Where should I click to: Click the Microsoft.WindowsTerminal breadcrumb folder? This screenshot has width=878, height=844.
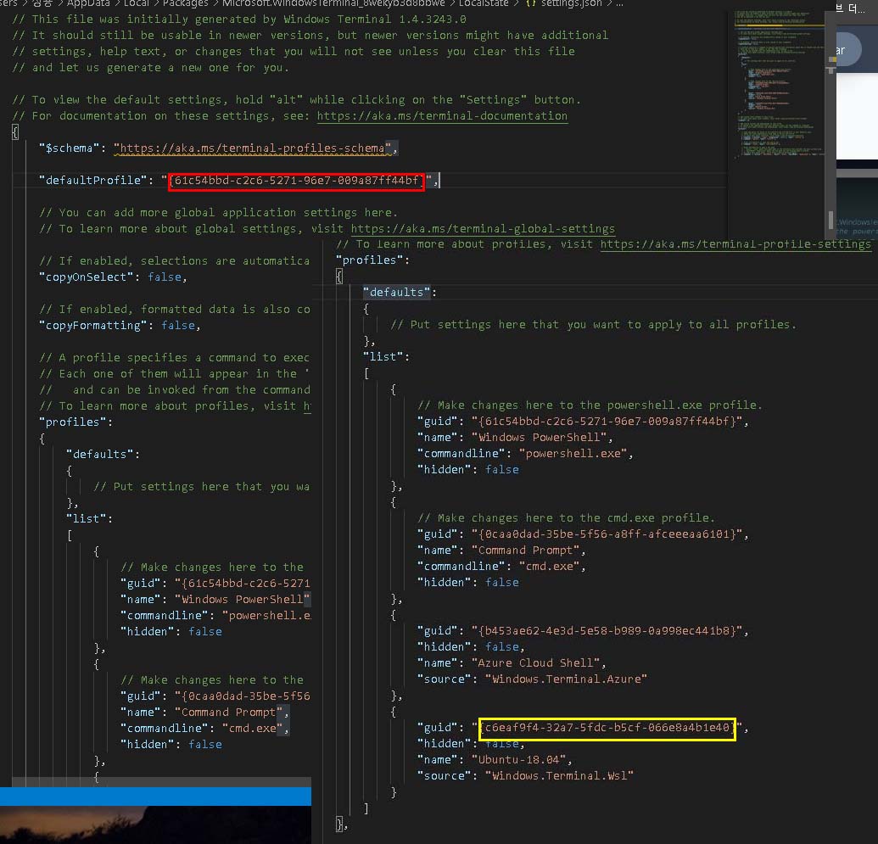333,3
